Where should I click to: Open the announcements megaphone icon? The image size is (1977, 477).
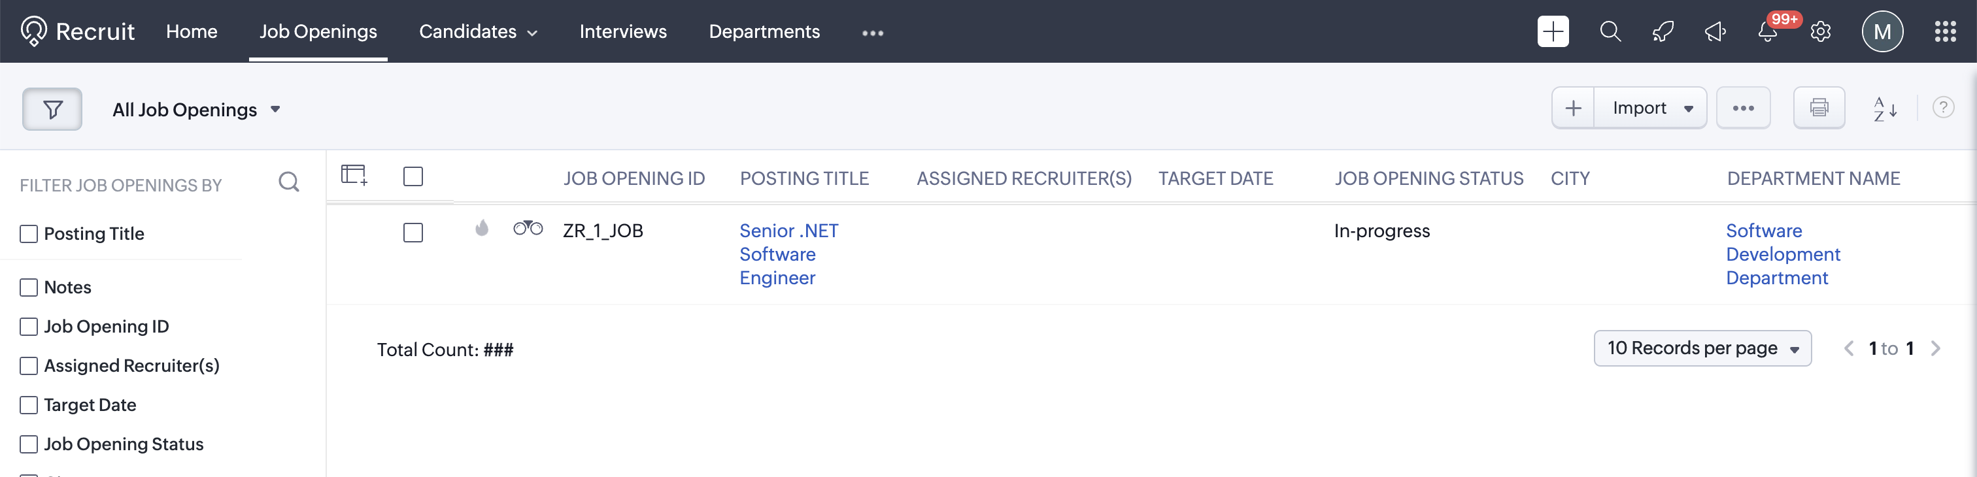click(x=1715, y=32)
